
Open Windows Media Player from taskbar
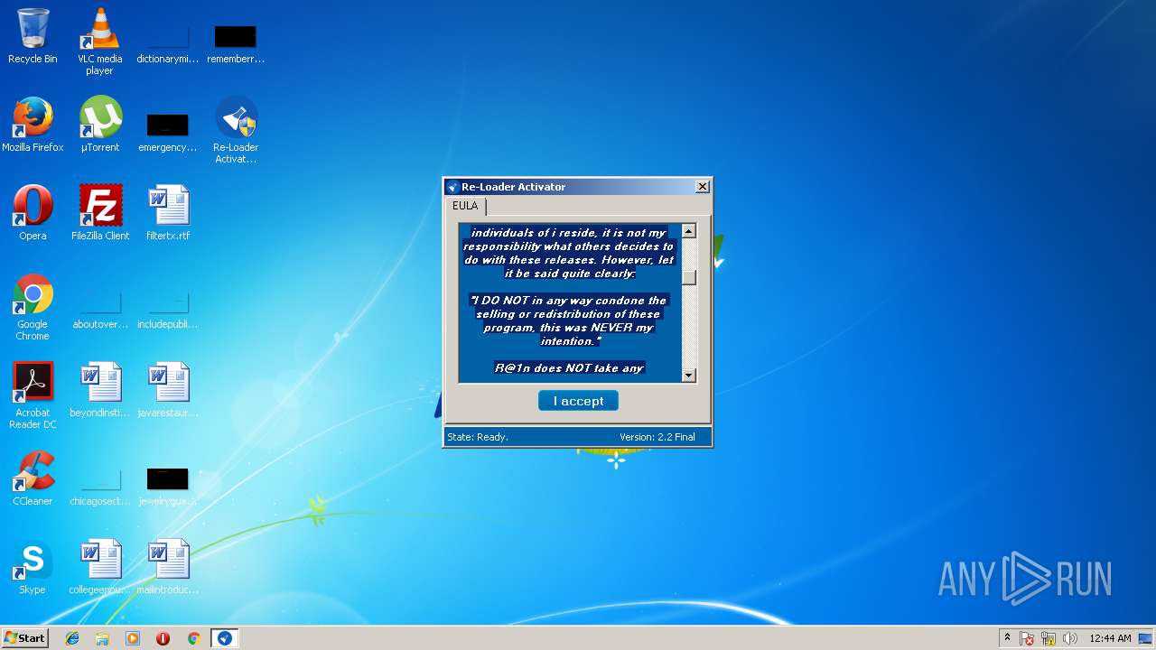133,638
